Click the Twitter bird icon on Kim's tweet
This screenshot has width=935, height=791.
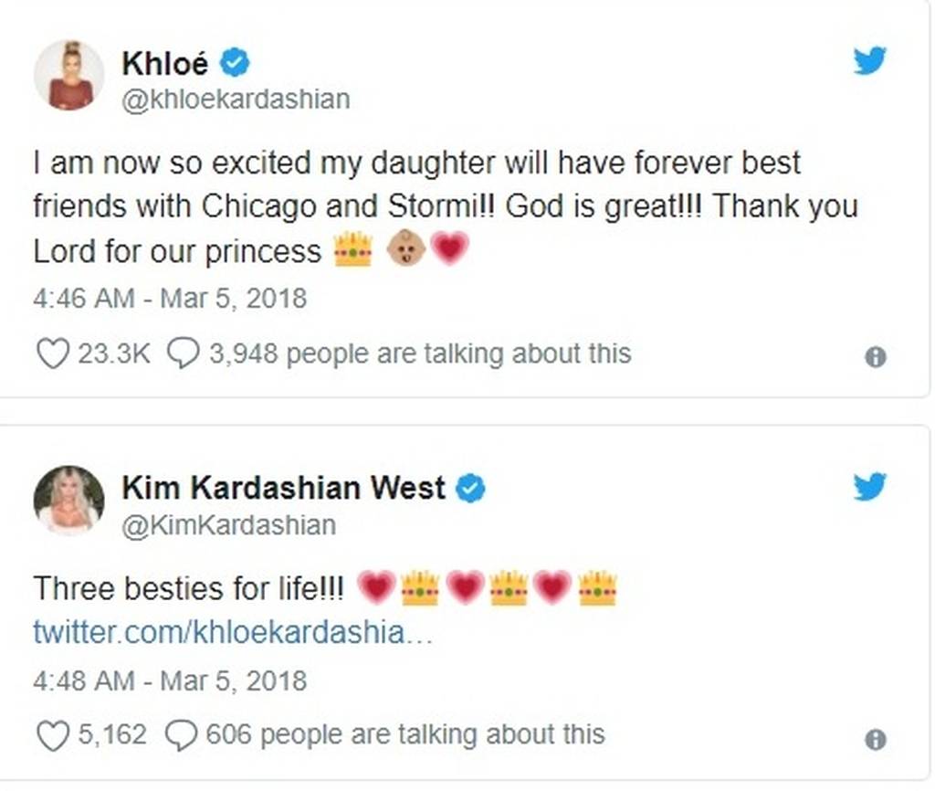[x=869, y=486]
